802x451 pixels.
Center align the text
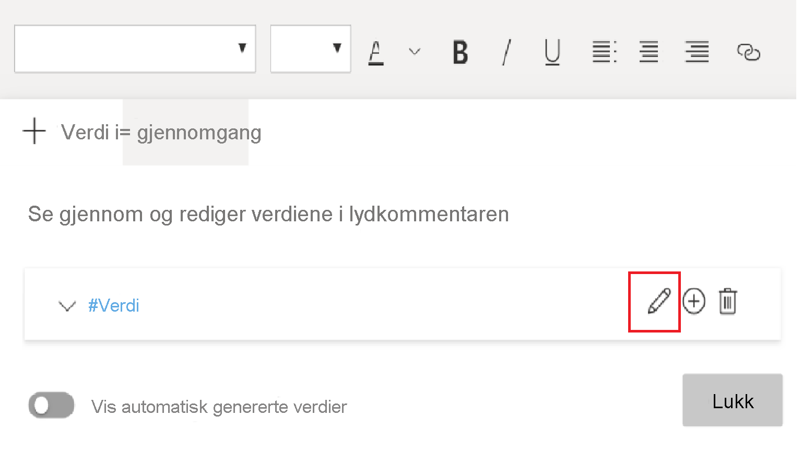point(649,52)
